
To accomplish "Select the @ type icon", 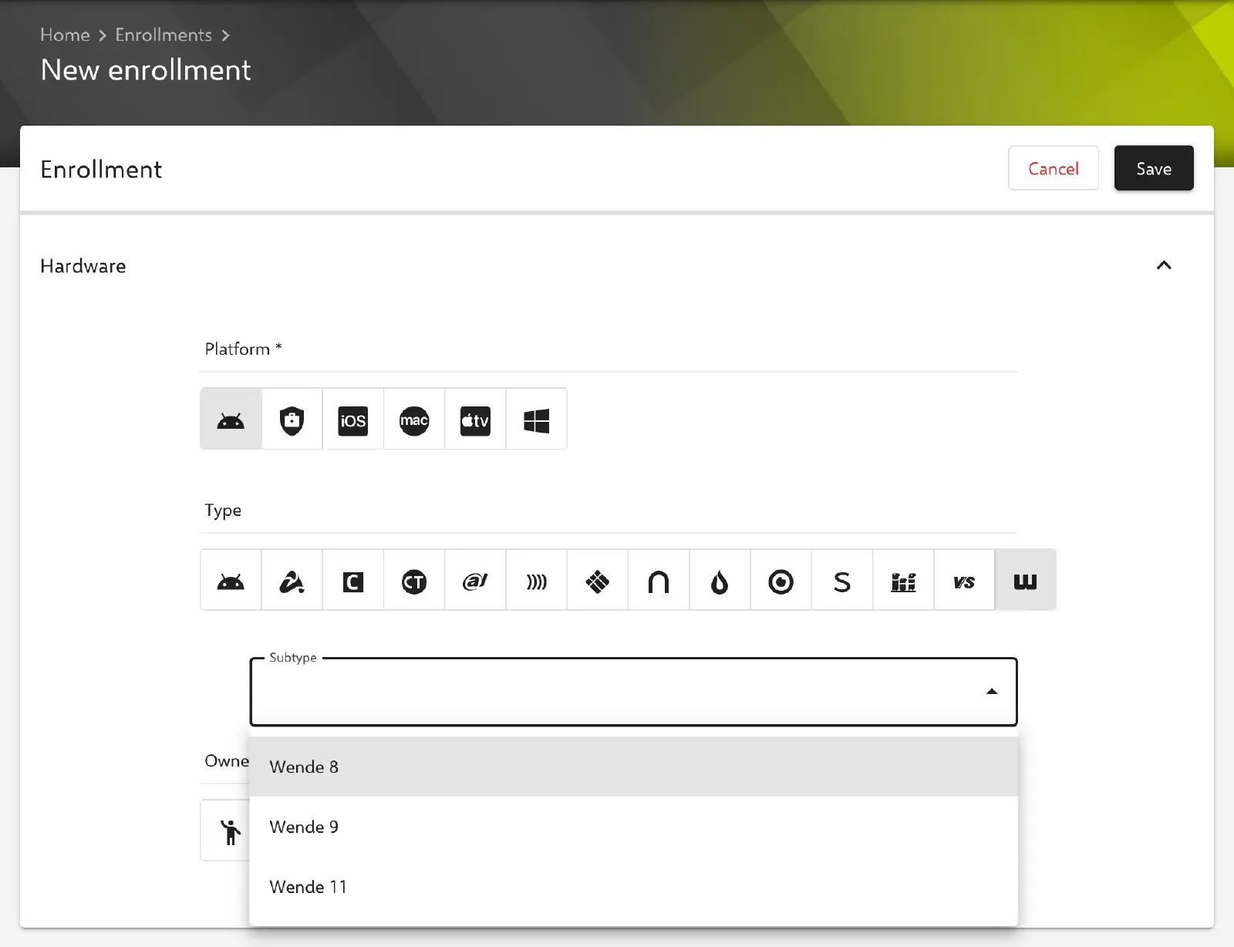I will [475, 580].
